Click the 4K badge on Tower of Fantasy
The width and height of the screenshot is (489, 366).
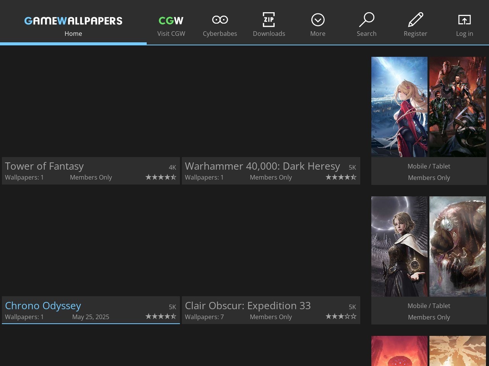(172, 167)
